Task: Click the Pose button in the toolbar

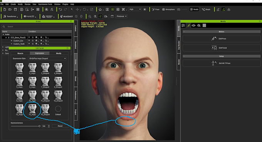Action: (156, 9)
